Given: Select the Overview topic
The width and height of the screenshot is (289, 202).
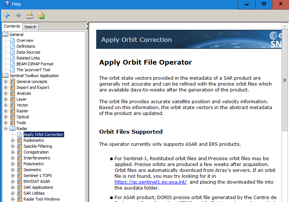Looking at the screenshot, I should (x=25, y=40).
